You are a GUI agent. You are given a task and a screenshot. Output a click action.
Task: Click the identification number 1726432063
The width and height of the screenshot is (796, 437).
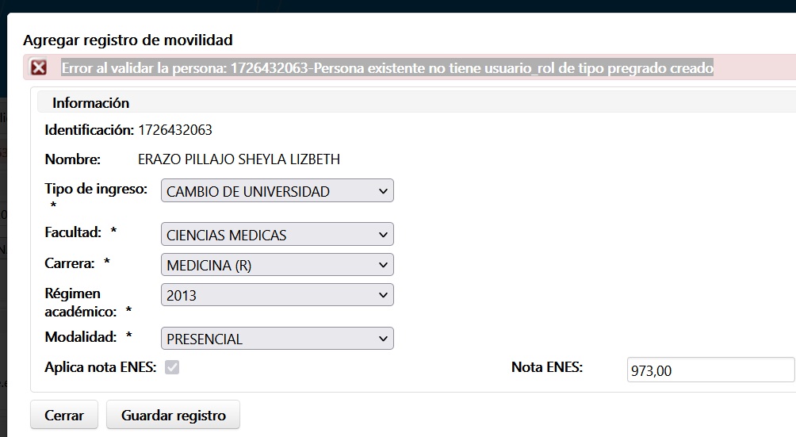(x=175, y=130)
